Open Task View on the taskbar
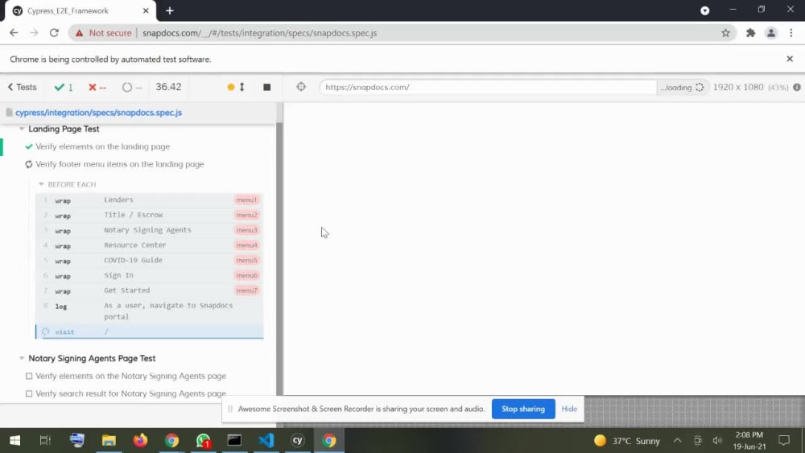 click(x=45, y=441)
